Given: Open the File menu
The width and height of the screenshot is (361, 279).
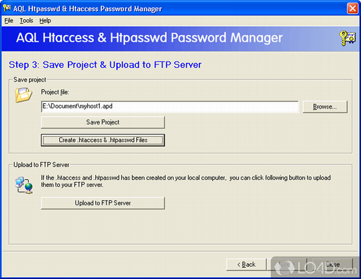Looking at the screenshot, I should click(x=9, y=20).
